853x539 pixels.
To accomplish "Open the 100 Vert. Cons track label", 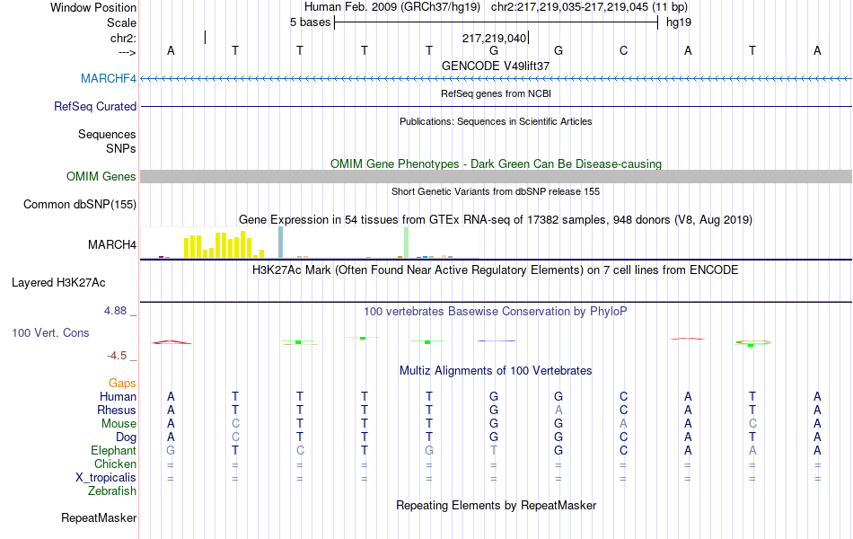I will click(50, 332).
